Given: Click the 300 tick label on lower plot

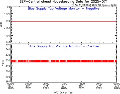Looking at the screenshot, I should pos(8,71).
